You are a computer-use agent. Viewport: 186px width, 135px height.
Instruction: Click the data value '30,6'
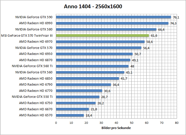coord(107,91)
